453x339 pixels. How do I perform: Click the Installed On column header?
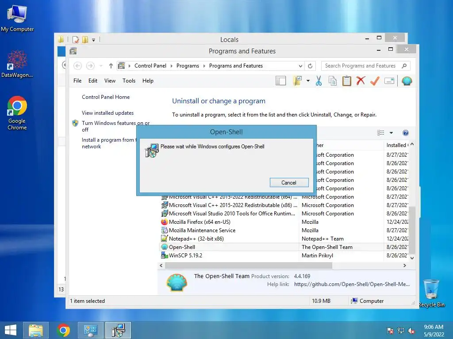click(x=397, y=145)
